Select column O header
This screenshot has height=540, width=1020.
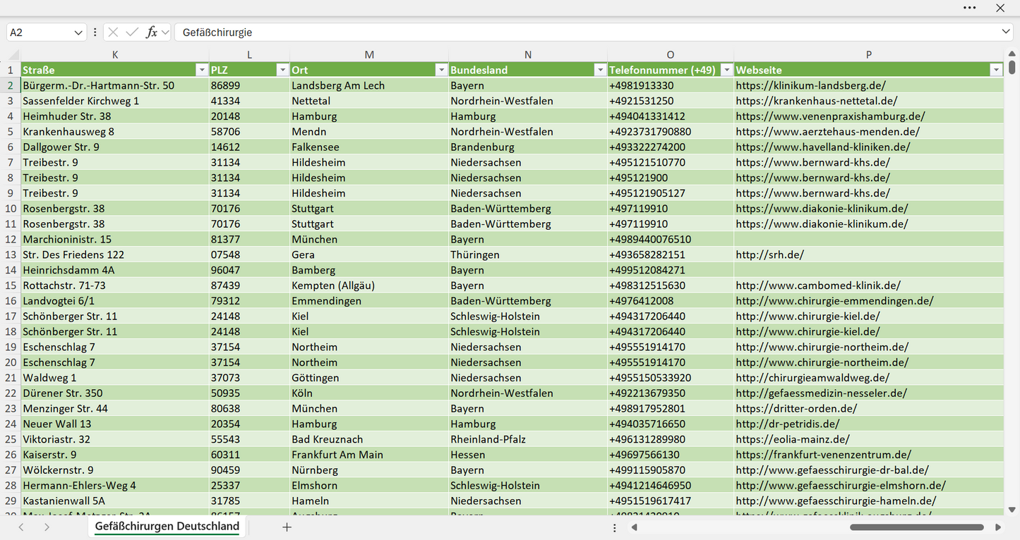coord(671,55)
